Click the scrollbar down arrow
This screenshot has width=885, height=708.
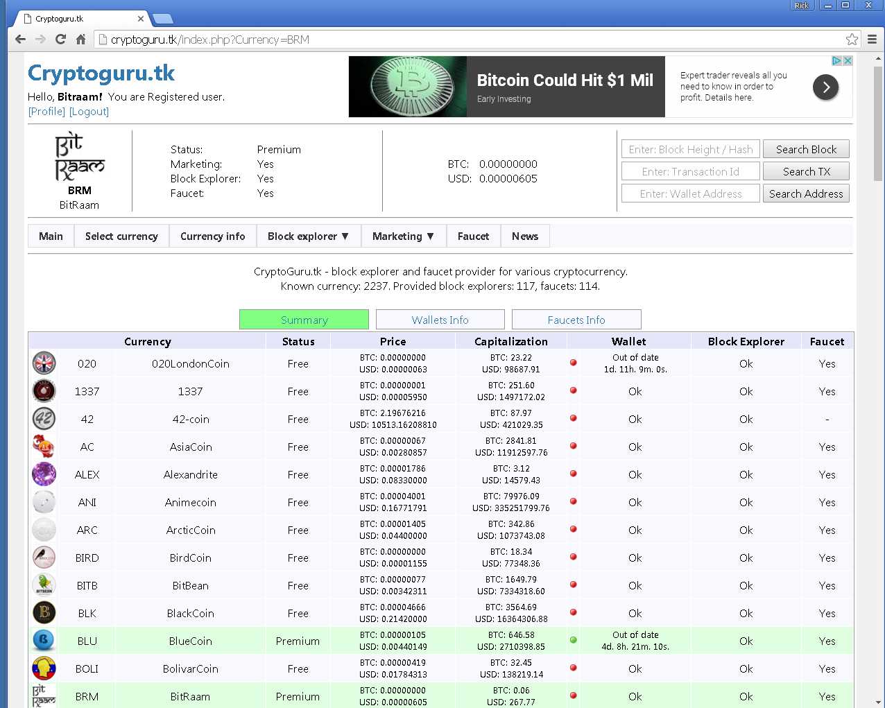point(878,702)
